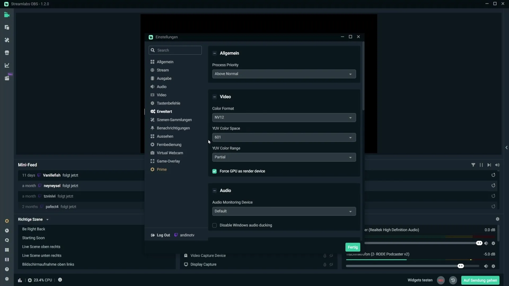Drag RODE Podcaster volume slider
Screen dimensions: 509x286
click(x=461, y=266)
